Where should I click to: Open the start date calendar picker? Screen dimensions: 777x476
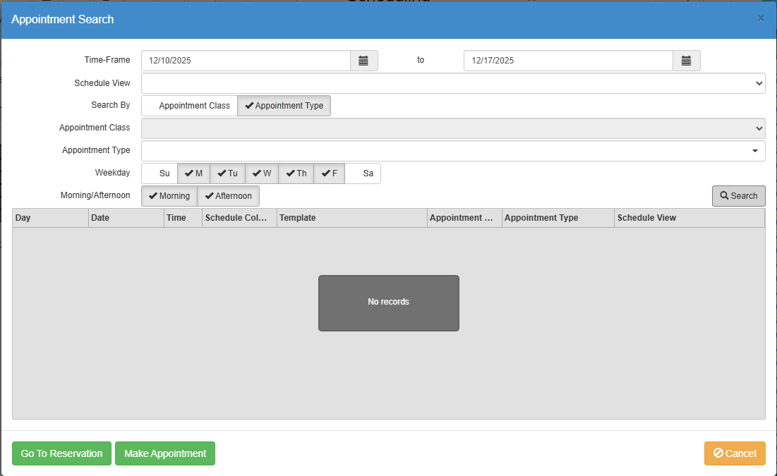click(363, 61)
